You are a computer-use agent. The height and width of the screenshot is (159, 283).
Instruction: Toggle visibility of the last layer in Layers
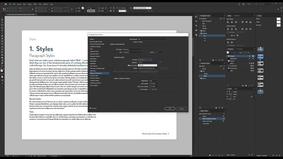[x=227, y=99]
